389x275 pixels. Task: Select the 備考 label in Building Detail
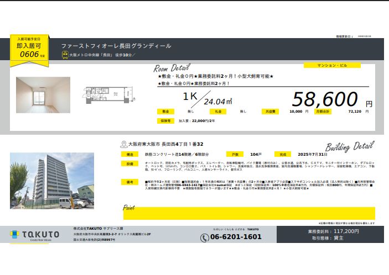[129, 181]
